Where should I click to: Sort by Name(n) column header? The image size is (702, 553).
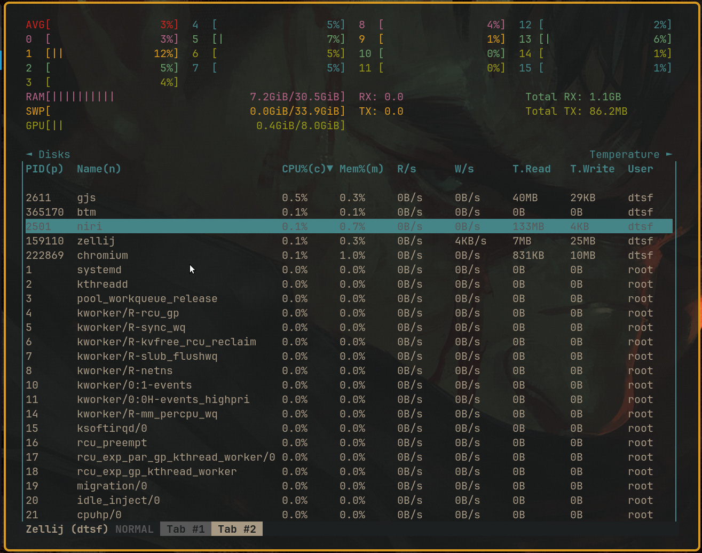pyautogui.click(x=99, y=169)
